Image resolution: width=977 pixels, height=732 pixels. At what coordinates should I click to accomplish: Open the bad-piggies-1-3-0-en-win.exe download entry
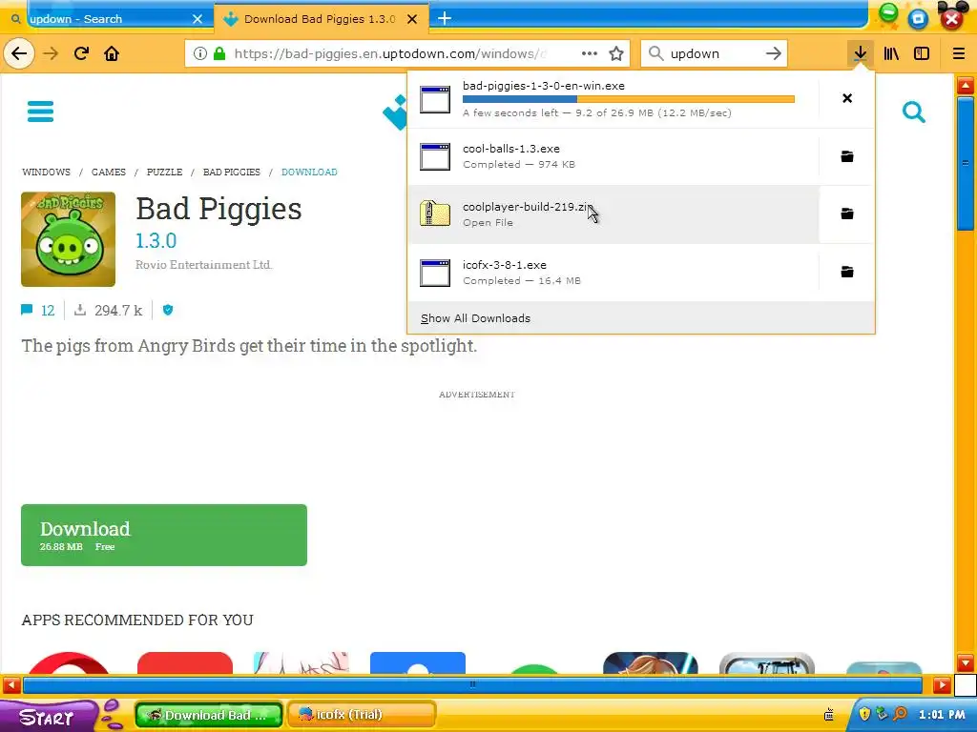point(613,99)
